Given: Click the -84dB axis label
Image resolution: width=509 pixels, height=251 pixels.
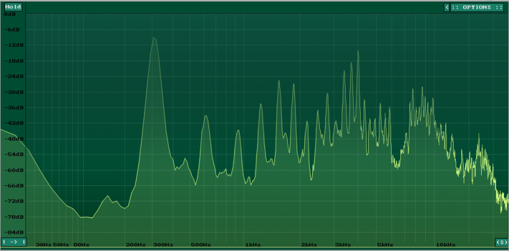Looking at the screenshot, I should (x=12, y=232).
